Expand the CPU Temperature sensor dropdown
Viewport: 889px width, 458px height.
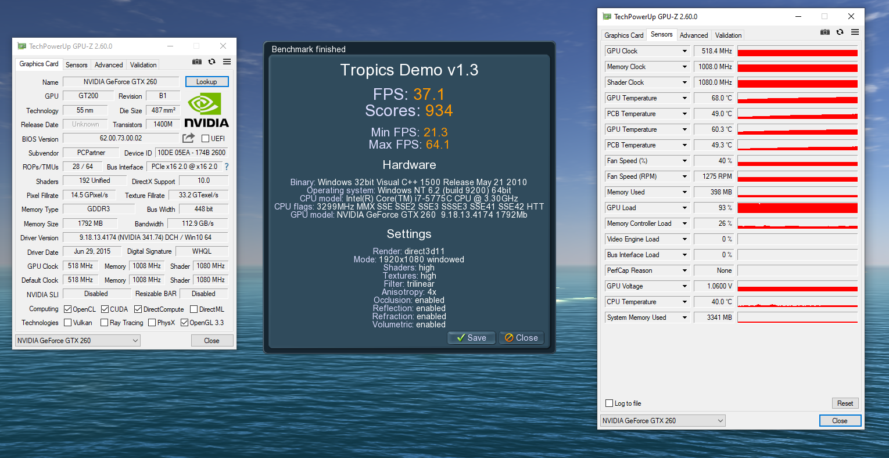[x=684, y=302]
